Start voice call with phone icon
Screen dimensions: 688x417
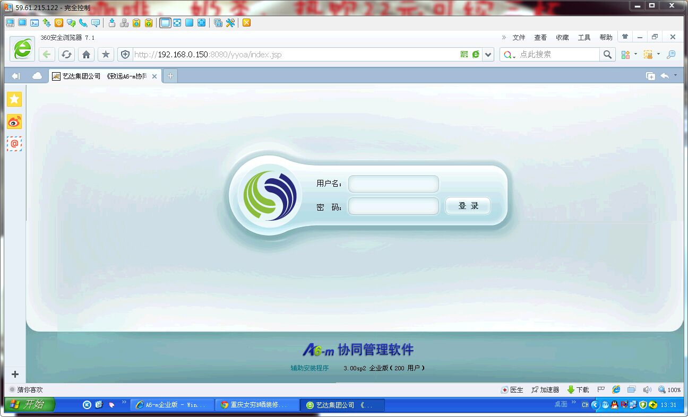coord(83,23)
